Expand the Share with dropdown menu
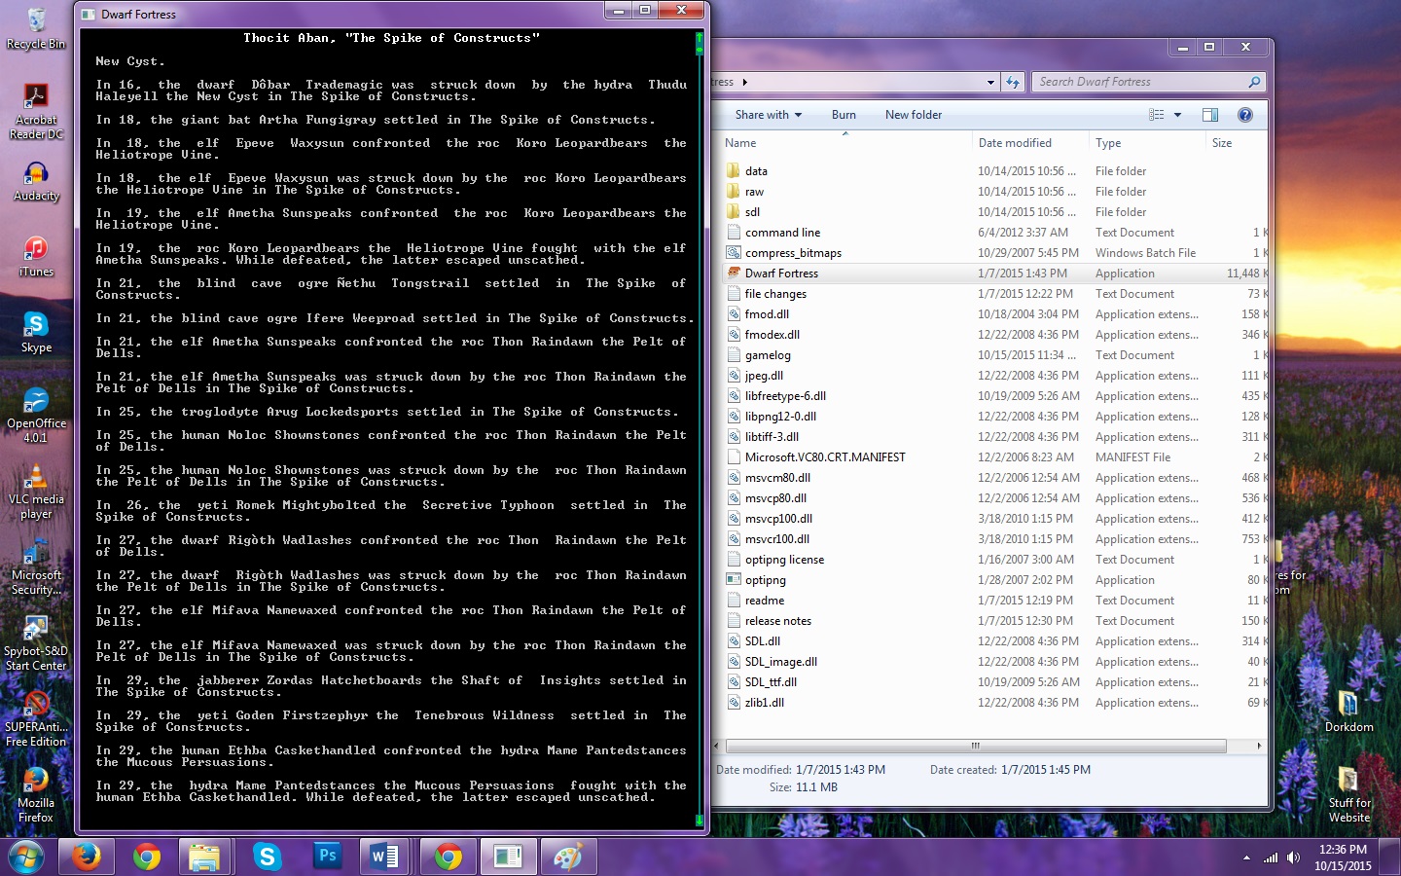Image resolution: width=1401 pixels, height=876 pixels. pos(769,115)
